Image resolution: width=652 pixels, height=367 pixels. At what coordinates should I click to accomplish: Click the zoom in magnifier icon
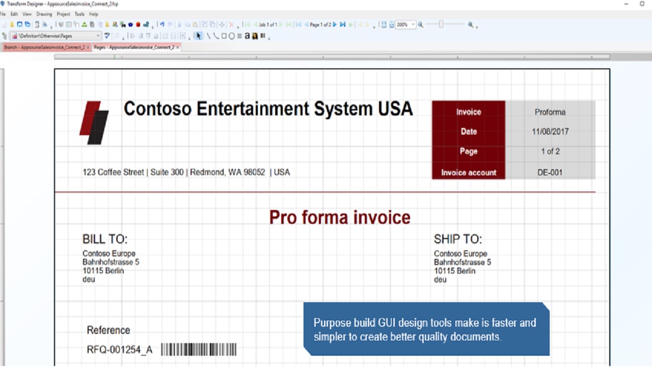tap(471, 24)
